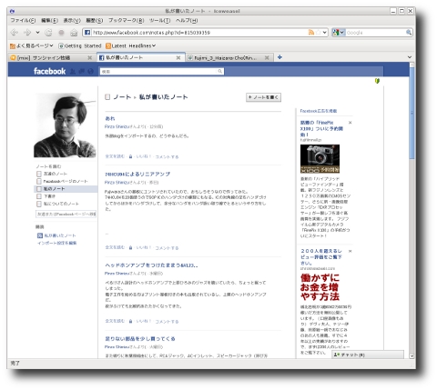Expand the よく見るページ bookmarks folder
The image size is (437, 390).
tap(32, 45)
